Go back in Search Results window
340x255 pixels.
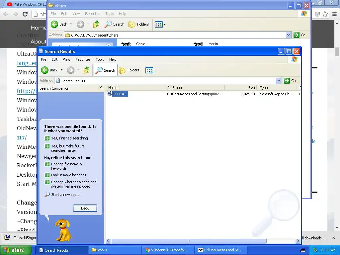(49, 70)
